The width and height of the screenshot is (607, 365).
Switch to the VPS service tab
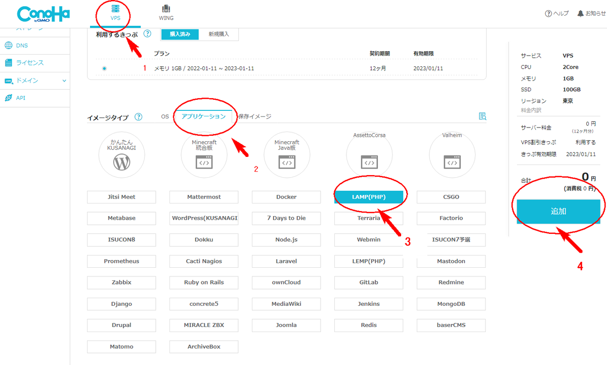(x=115, y=14)
